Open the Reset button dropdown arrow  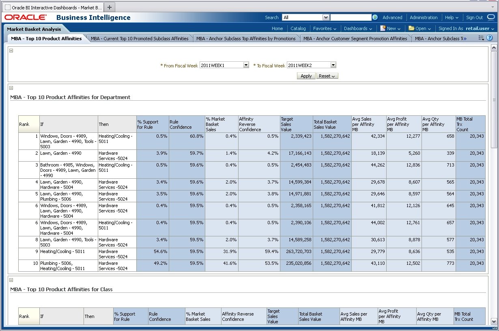(333, 76)
